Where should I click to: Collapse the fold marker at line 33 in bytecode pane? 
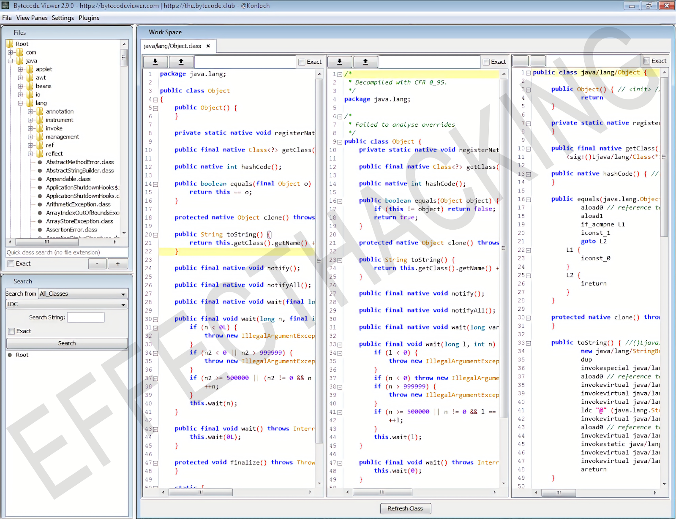tap(528, 343)
